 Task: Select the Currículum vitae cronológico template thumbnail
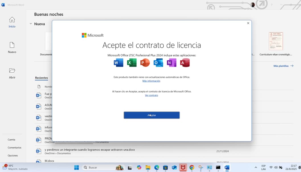click(x=276, y=41)
